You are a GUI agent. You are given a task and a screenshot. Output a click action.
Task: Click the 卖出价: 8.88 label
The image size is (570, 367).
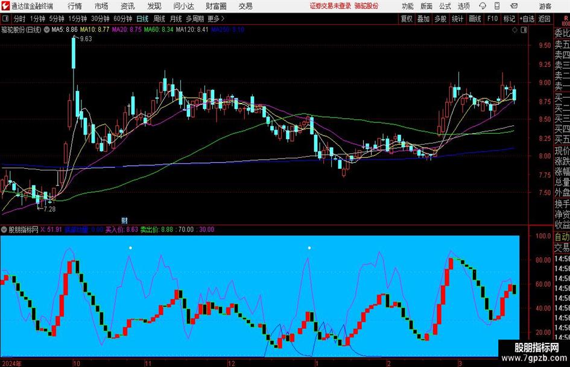[x=157, y=230]
